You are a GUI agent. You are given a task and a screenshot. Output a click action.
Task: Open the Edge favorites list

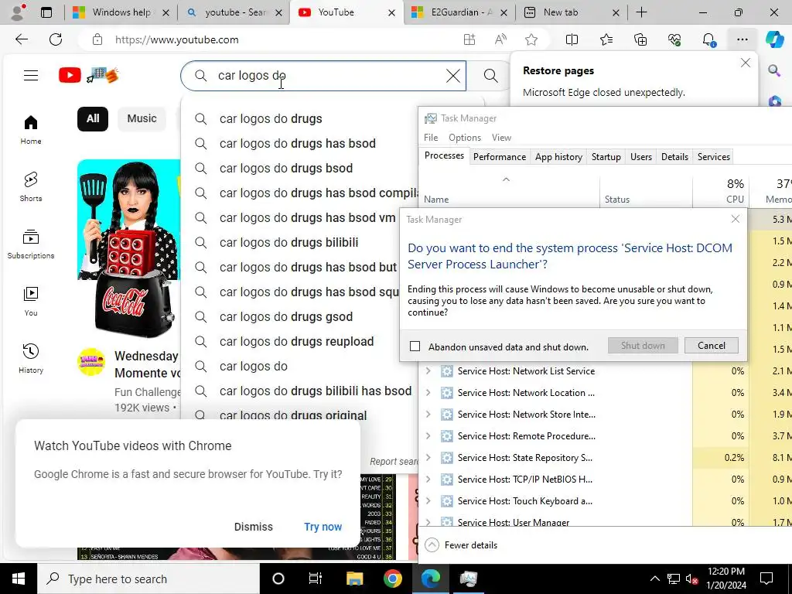[606, 39]
